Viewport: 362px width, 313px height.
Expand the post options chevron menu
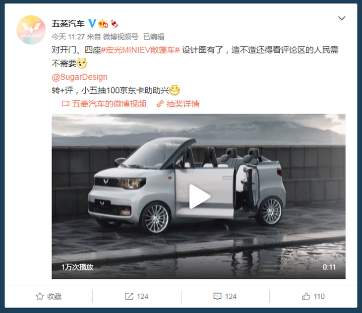click(342, 18)
